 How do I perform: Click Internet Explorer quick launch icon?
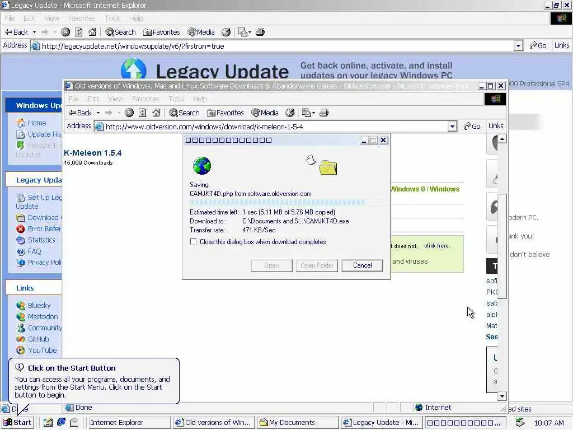(61, 422)
